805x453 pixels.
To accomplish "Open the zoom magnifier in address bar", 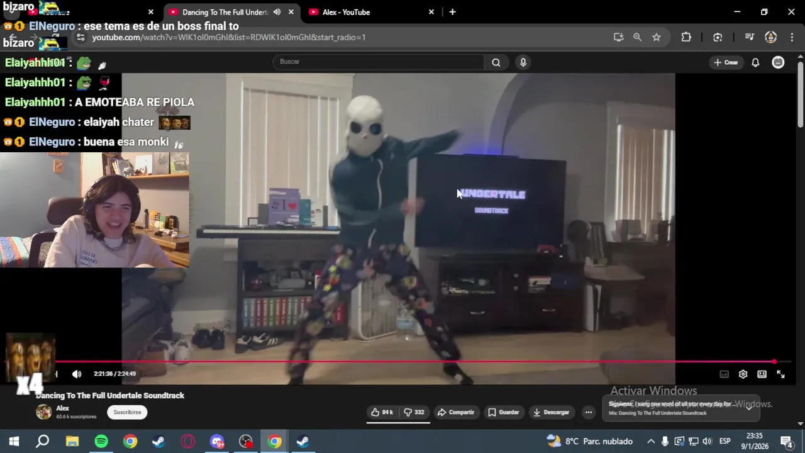I will tap(637, 37).
